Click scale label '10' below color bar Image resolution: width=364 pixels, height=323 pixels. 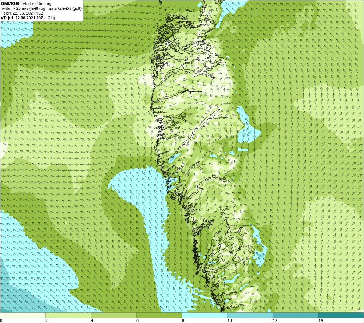coord(230,321)
